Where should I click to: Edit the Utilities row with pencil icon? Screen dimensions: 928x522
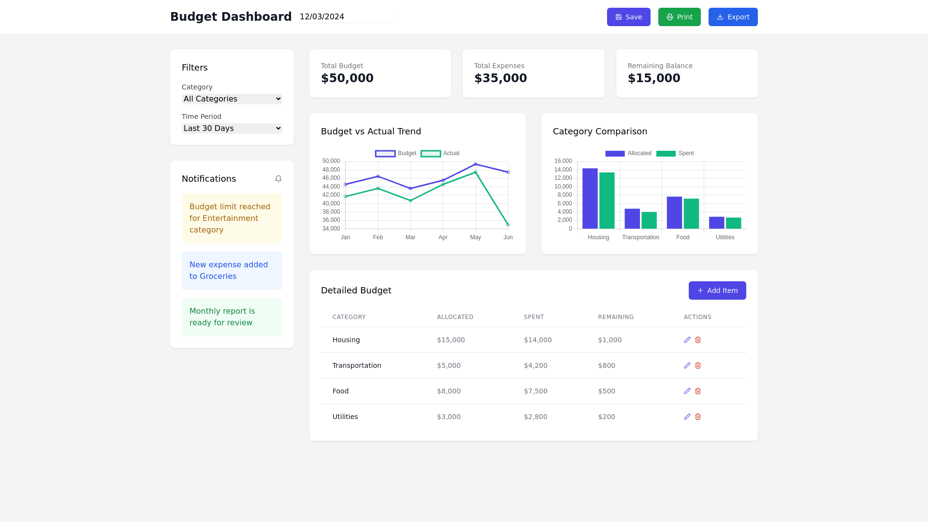pyautogui.click(x=687, y=417)
